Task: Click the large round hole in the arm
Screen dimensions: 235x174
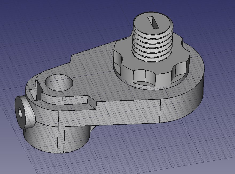Action: (59, 82)
